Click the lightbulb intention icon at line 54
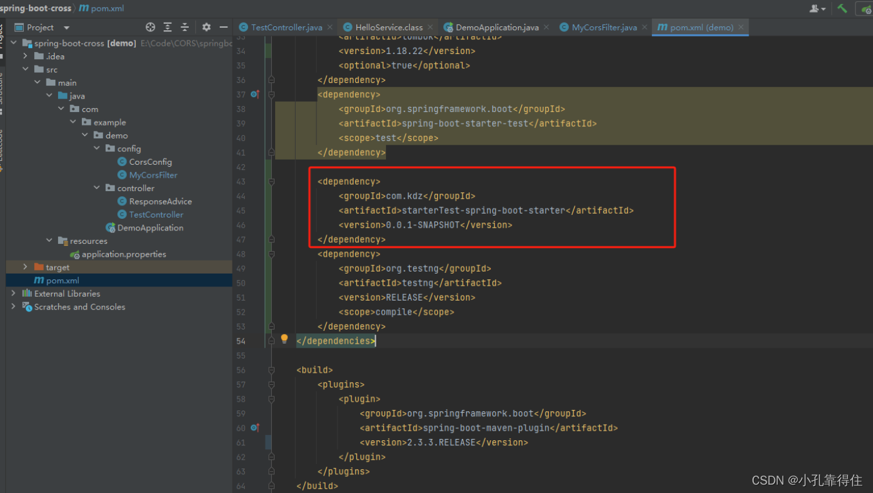 pyautogui.click(x=284, y=339)
